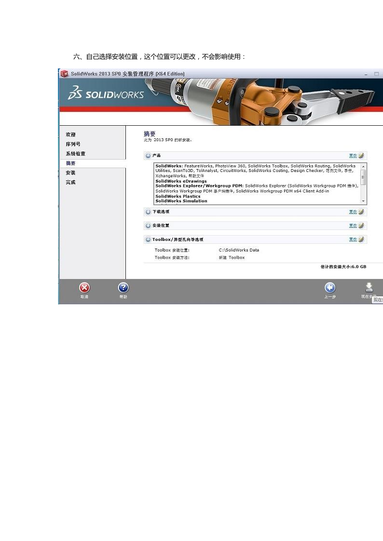This screenshot has height=541, width=383.
Task: Minimize the SolidWorks installer window
Action: tap(366, 74)
